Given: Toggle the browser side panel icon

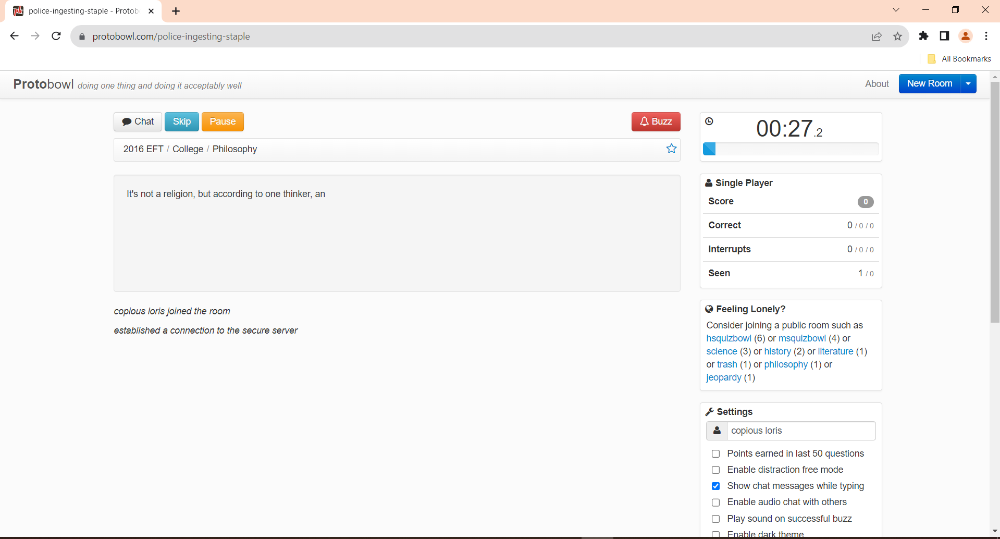Looking at the screenshot, I should (944, 36).
